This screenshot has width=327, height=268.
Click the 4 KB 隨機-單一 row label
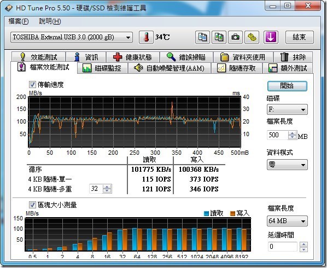[50, 179]
